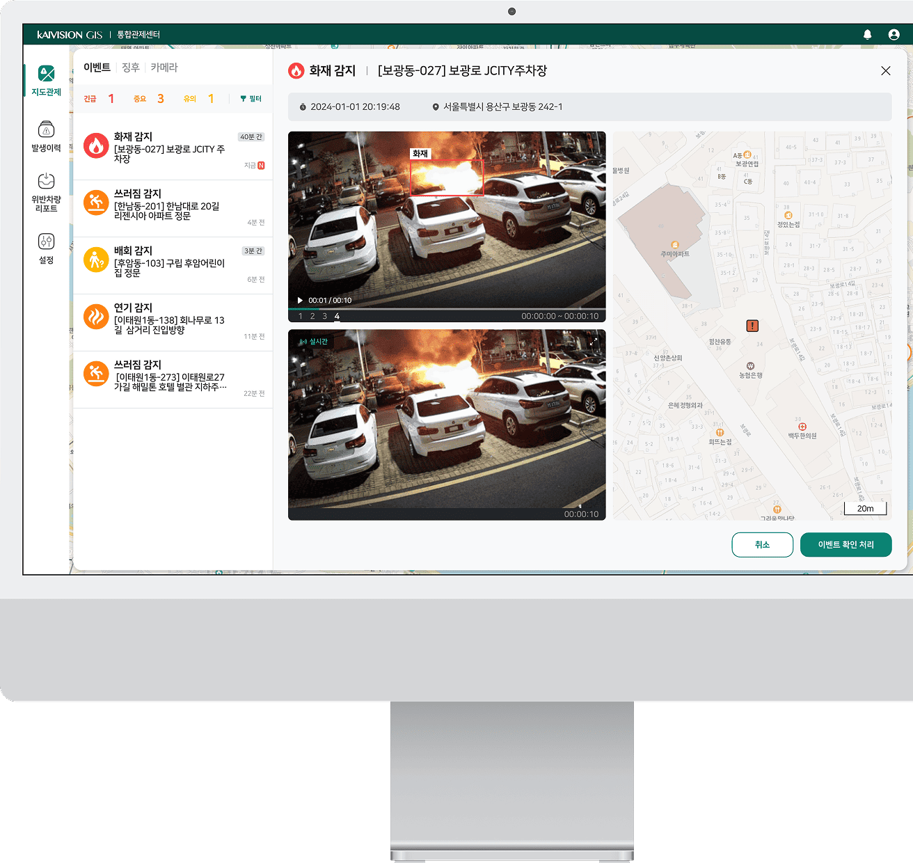Switch to the 카메라 tab
The height and width of the screenshot is (863, 913).
[x=164, y=68]
